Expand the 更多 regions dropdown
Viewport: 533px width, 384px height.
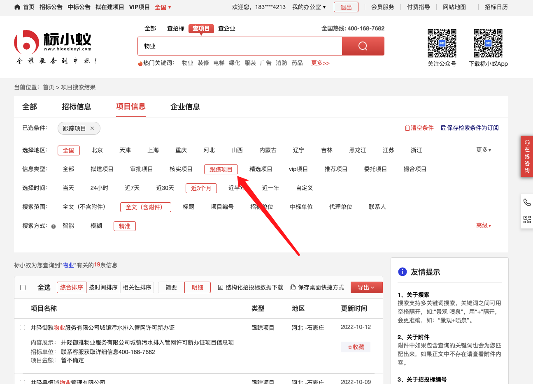point(483,150)
